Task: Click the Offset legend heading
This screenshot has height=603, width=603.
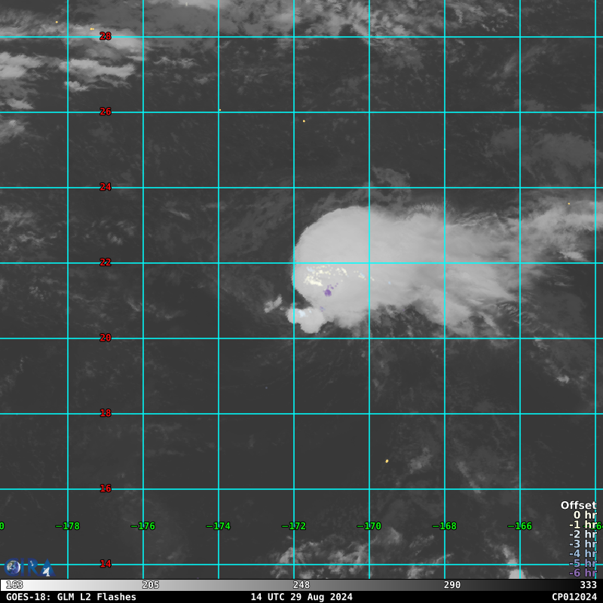Action: (x=578, y=505)
